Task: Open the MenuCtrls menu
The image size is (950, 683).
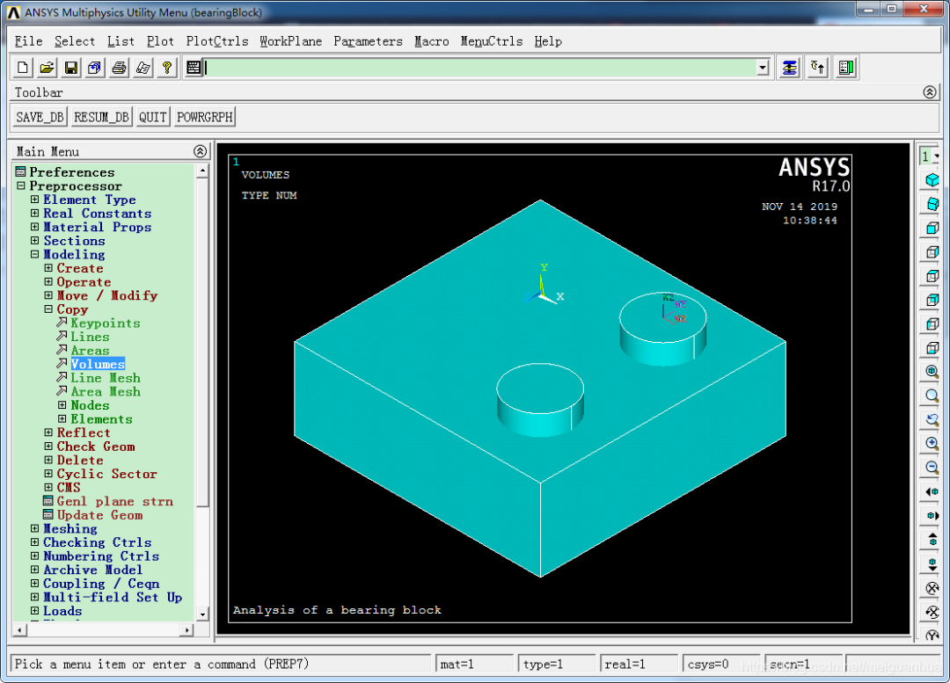Action: coord(492,41)
